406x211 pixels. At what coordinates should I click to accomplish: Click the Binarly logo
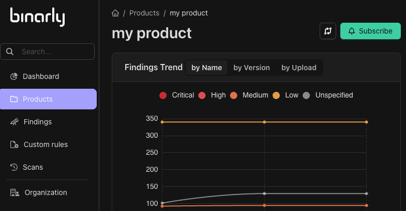click(x=37, y=17)
